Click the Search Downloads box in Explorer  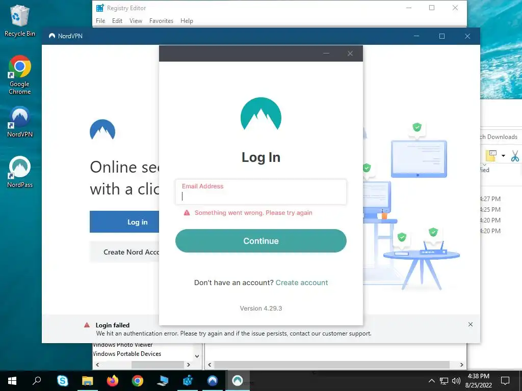501,136
